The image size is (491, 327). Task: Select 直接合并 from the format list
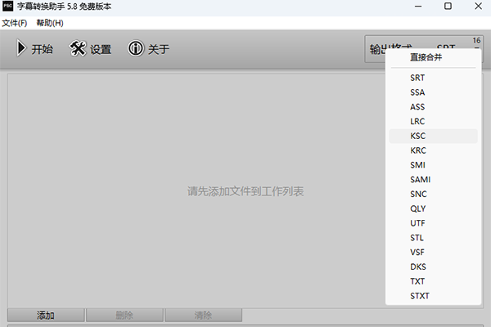pos(425,57)
